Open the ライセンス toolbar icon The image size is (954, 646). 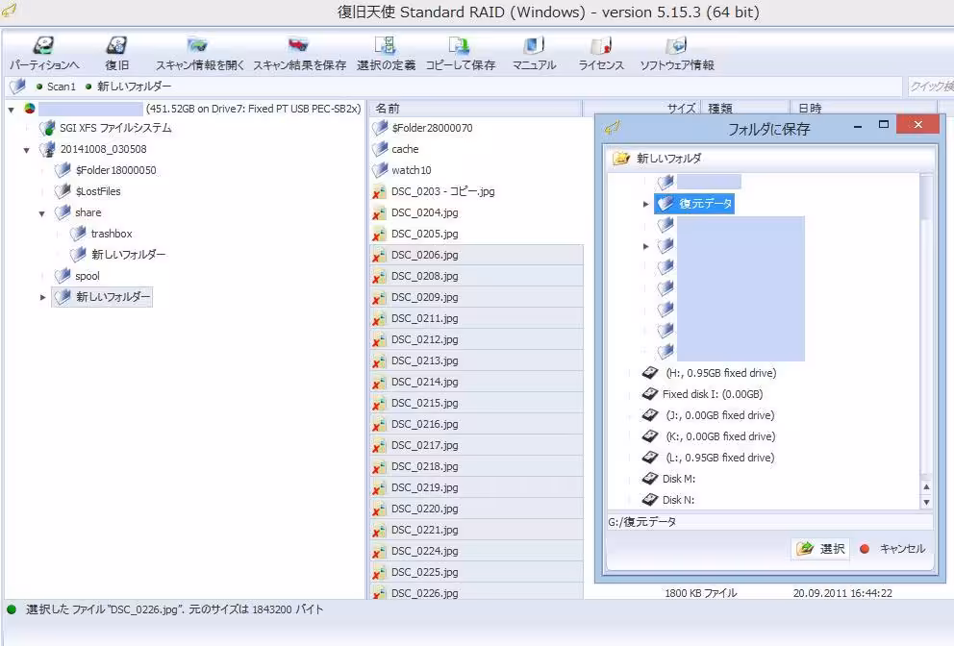pos(601,46)
